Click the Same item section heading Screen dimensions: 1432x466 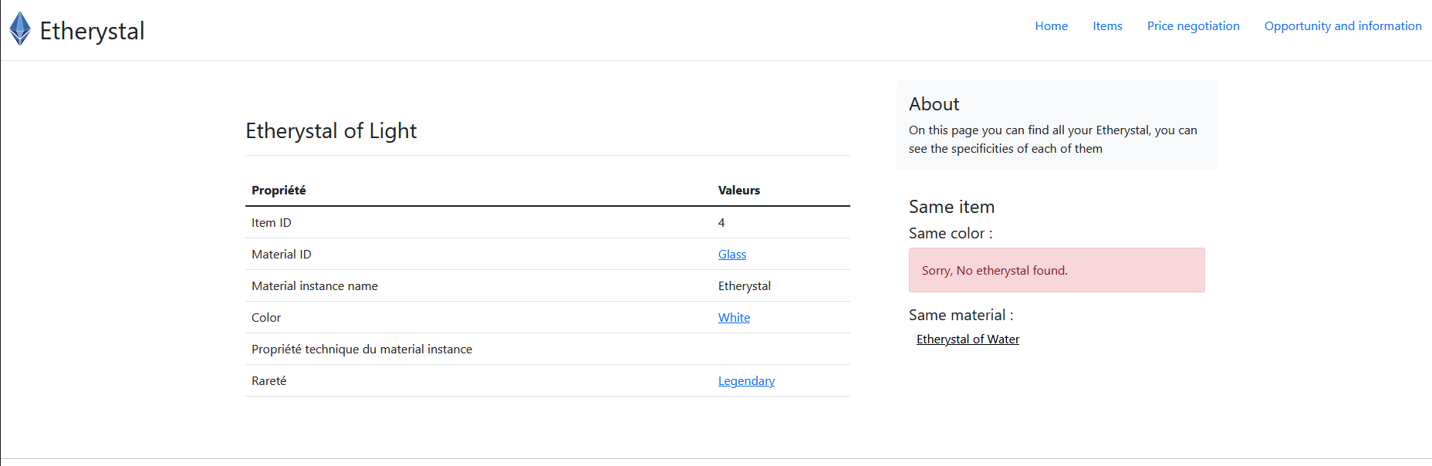click(x=951, y=207)
